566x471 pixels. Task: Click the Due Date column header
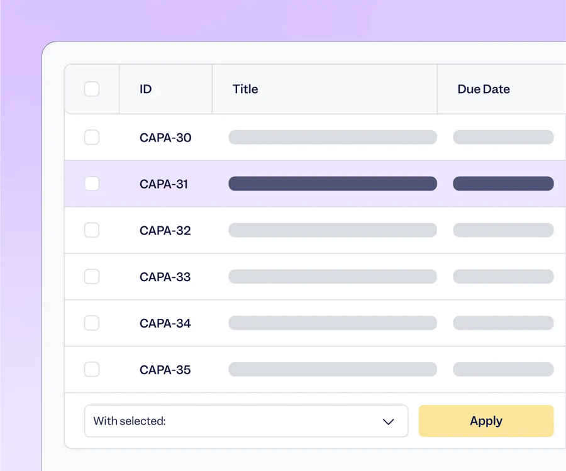coord(483,89)
